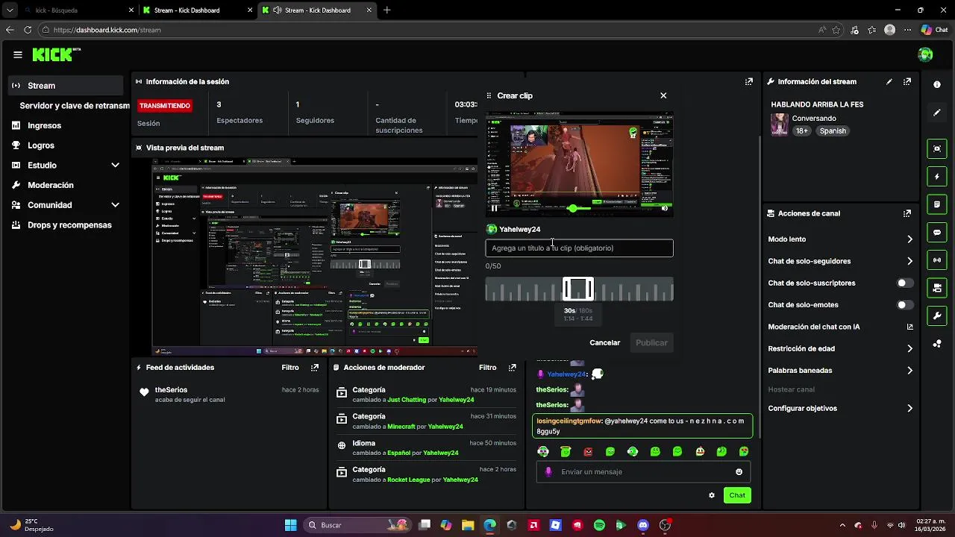
Task: Toggle Chat de solo-suscriptores switch
Action: click(905, 283)
